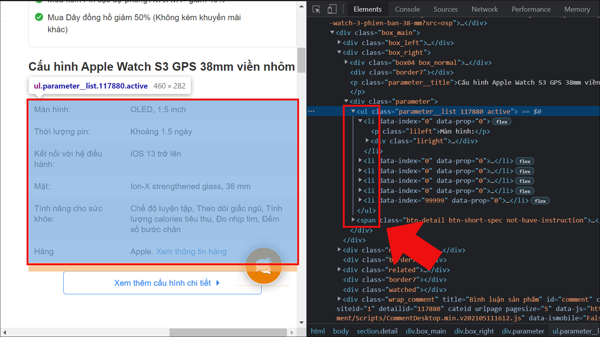Expand the div class wrap_comment node
The width and height of the screenshot is (600, 337).
point(339,299)
